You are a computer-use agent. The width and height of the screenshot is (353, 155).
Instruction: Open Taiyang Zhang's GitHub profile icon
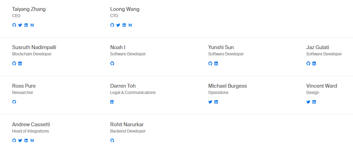(14, 25)
